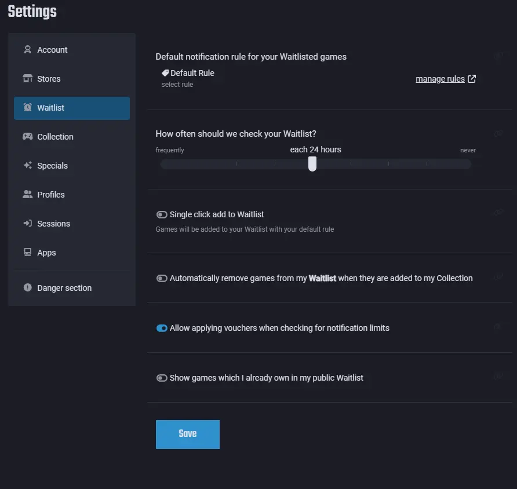517x489 pixels.
Task: Click 'Games will be added to your Waitlist' description
Action: point(245,229)
